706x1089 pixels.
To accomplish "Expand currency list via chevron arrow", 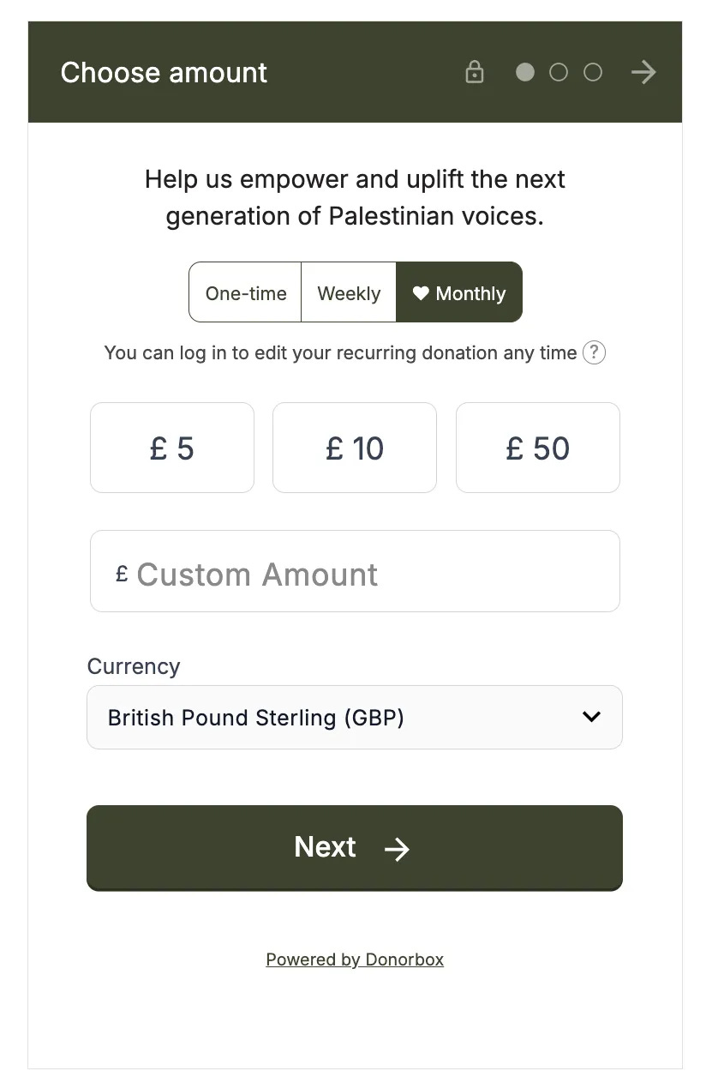I will (x=591, y=717).
